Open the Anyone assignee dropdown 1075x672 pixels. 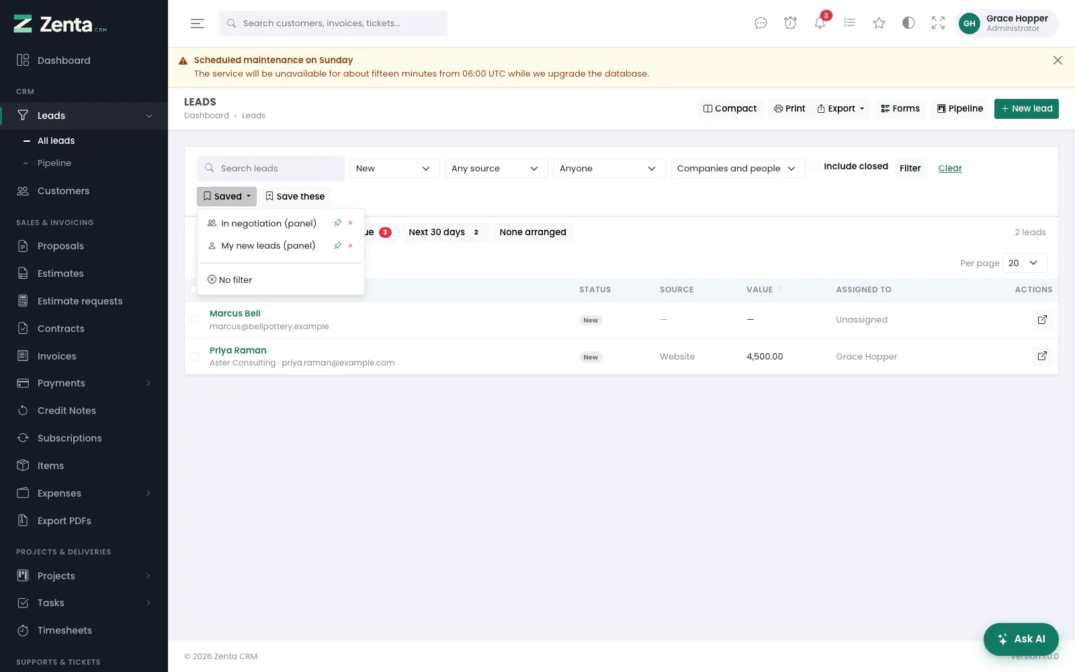[609, 169]
